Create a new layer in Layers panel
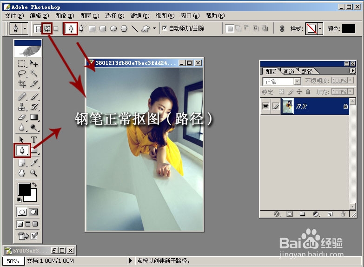The width and height of the screenshot is (364, 267). tap(330, 214)
